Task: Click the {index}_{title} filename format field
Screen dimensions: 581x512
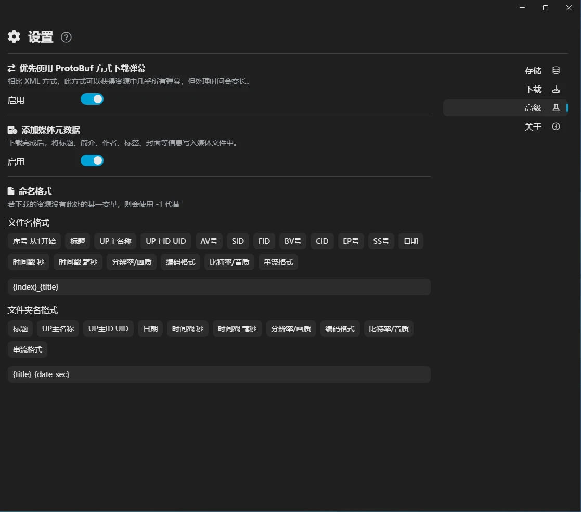Action: click(219, 287)
